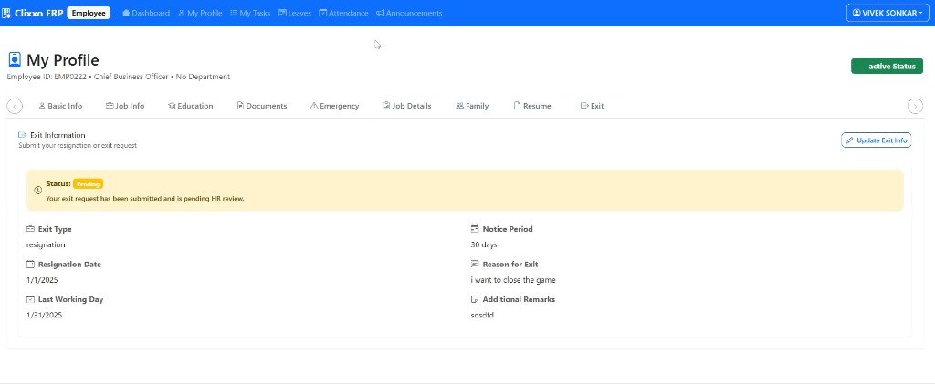Click the Notice Period icon
The image size is (935, 384).
(x=475, y=229)
